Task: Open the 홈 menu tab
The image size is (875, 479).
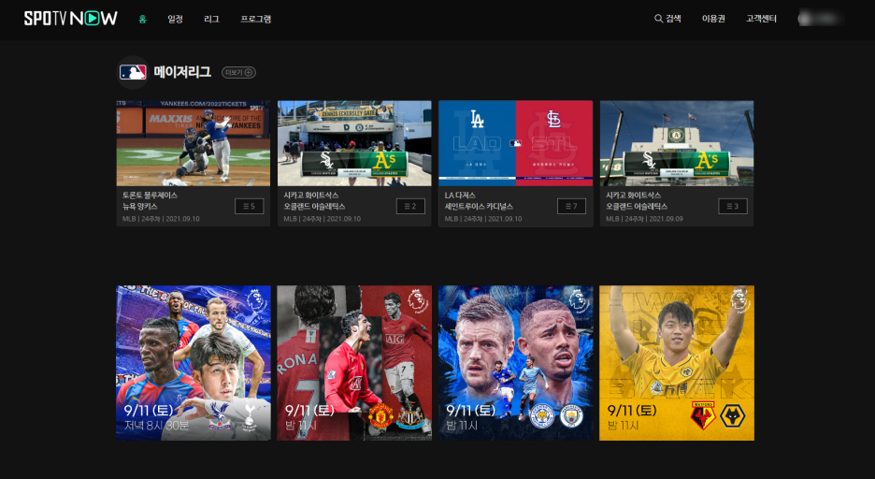Action: tap(142, 19)
